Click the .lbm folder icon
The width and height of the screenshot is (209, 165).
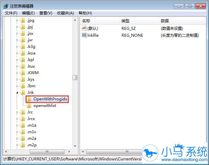tap(23, 86)
